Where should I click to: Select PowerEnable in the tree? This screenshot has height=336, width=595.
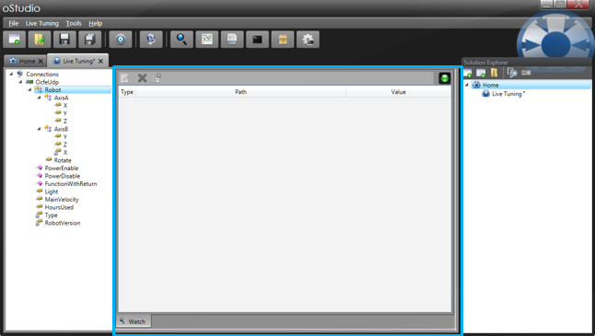[x=62, y=168]
